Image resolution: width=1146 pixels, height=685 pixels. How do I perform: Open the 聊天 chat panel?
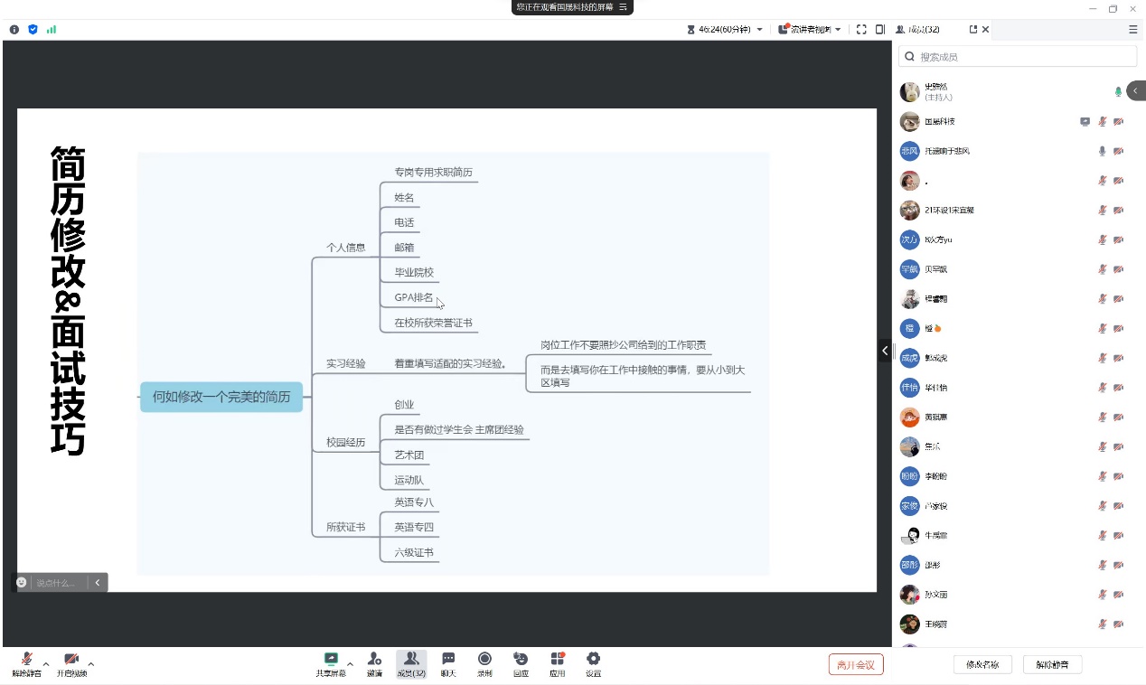click(448, 663)
